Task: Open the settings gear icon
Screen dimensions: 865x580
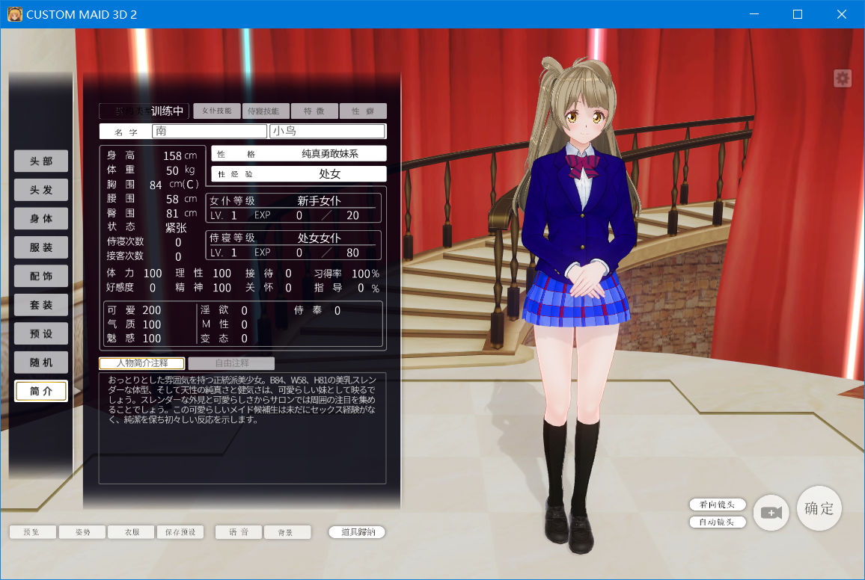Action: click(x=843, y=78)
